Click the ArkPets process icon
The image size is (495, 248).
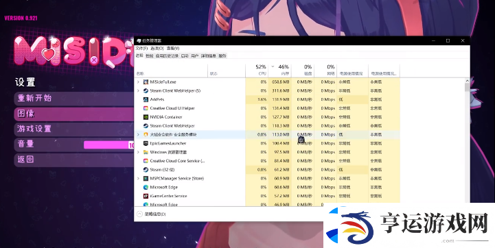146,99
